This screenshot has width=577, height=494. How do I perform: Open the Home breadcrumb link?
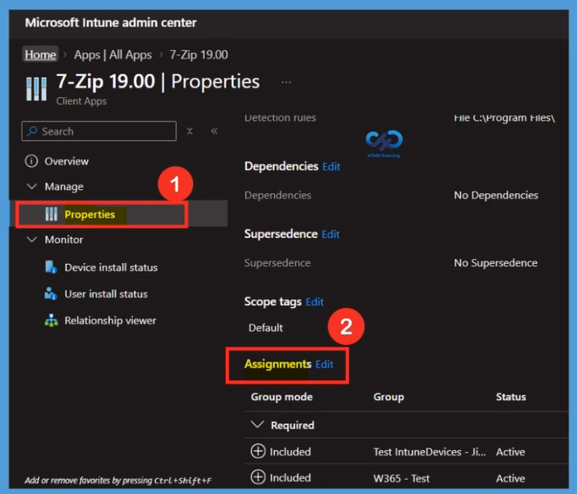click(x=41, y=55)
